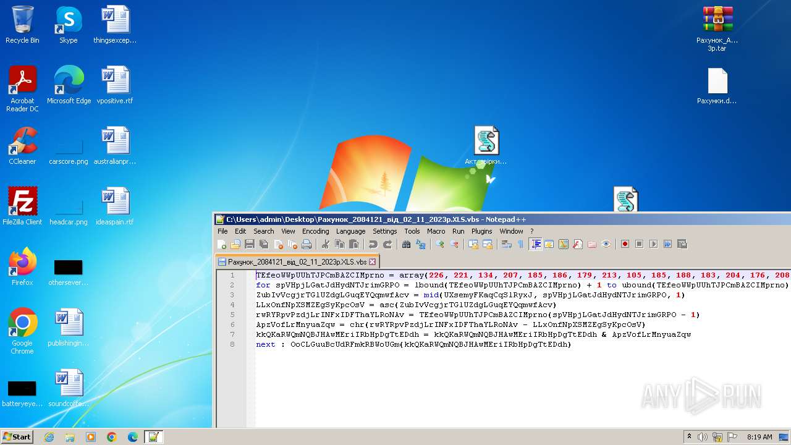Select the Акт звірки script on desktop
This screenshot has width=791, height=445.
(x=486, y=146)
